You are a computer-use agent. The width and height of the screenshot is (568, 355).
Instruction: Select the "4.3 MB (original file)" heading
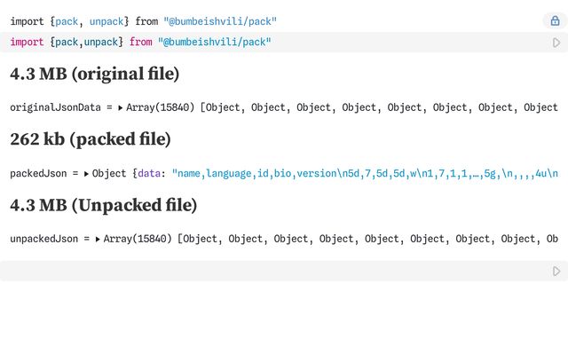pos(95,74)
